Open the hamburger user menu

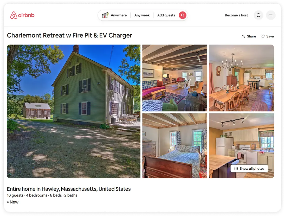(271, 15)
